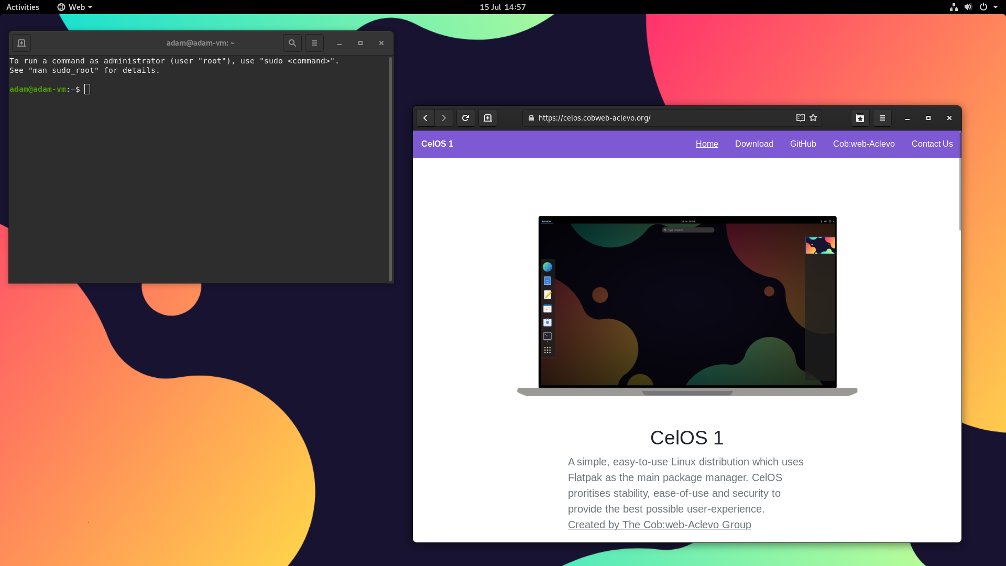The height and width of the screenshot is (566, 1006).
Task: Click the browser URL address field
Action: click(x=660, y=118)
